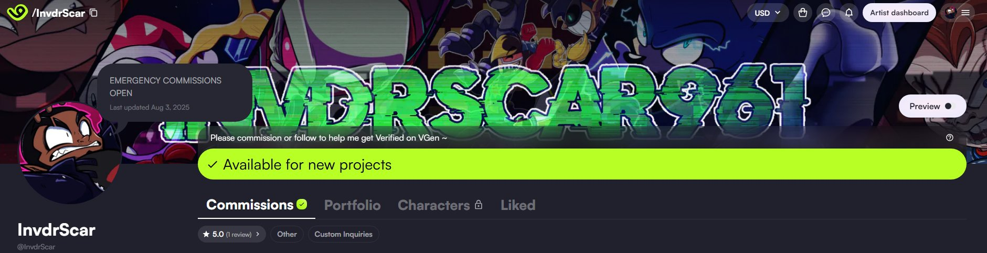987x253 pixels.
Task: Expand the 5.0 review rating chevron
Action: pos(258,234)
